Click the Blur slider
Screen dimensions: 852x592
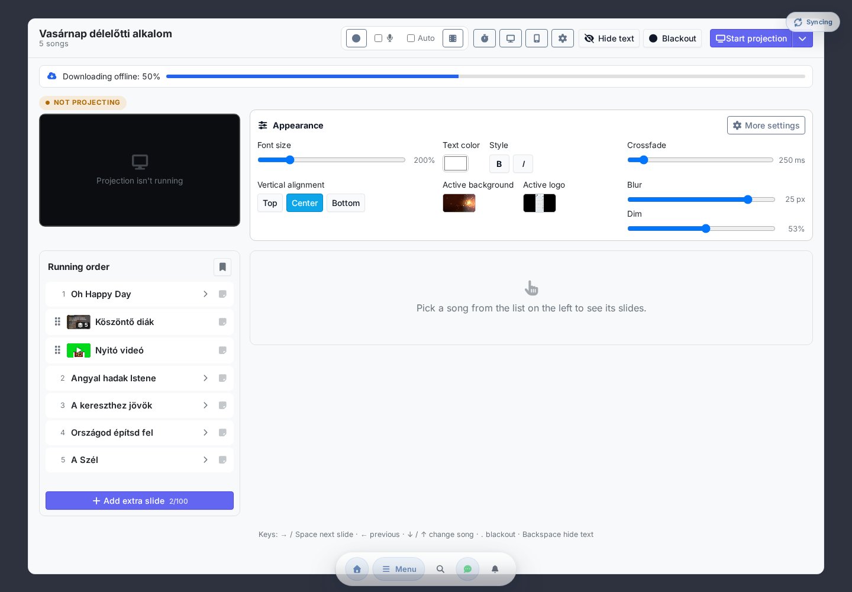[701, 200]
